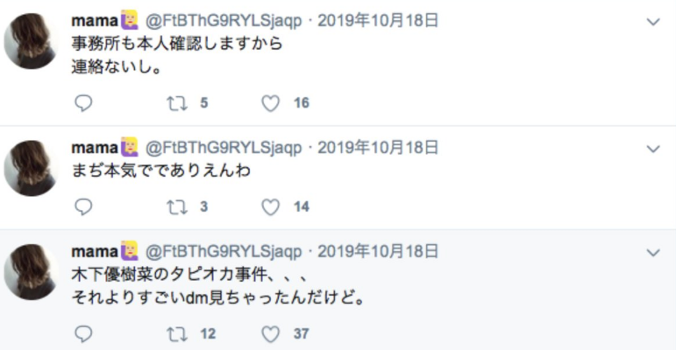Like the tweet with 16 likes
676x350 pixels.
click(272, 103)
